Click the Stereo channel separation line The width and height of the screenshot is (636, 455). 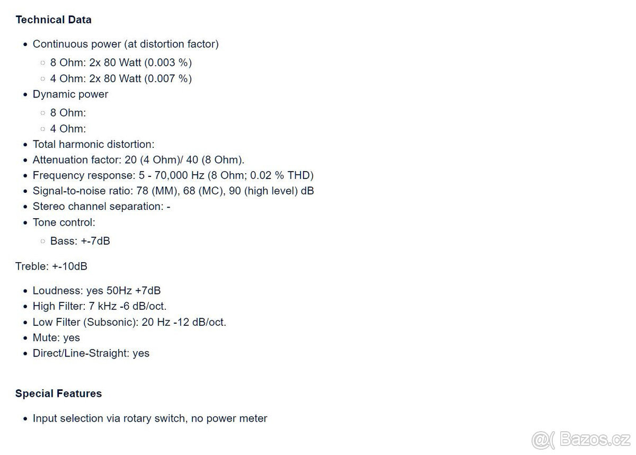(x=101, y=207)
